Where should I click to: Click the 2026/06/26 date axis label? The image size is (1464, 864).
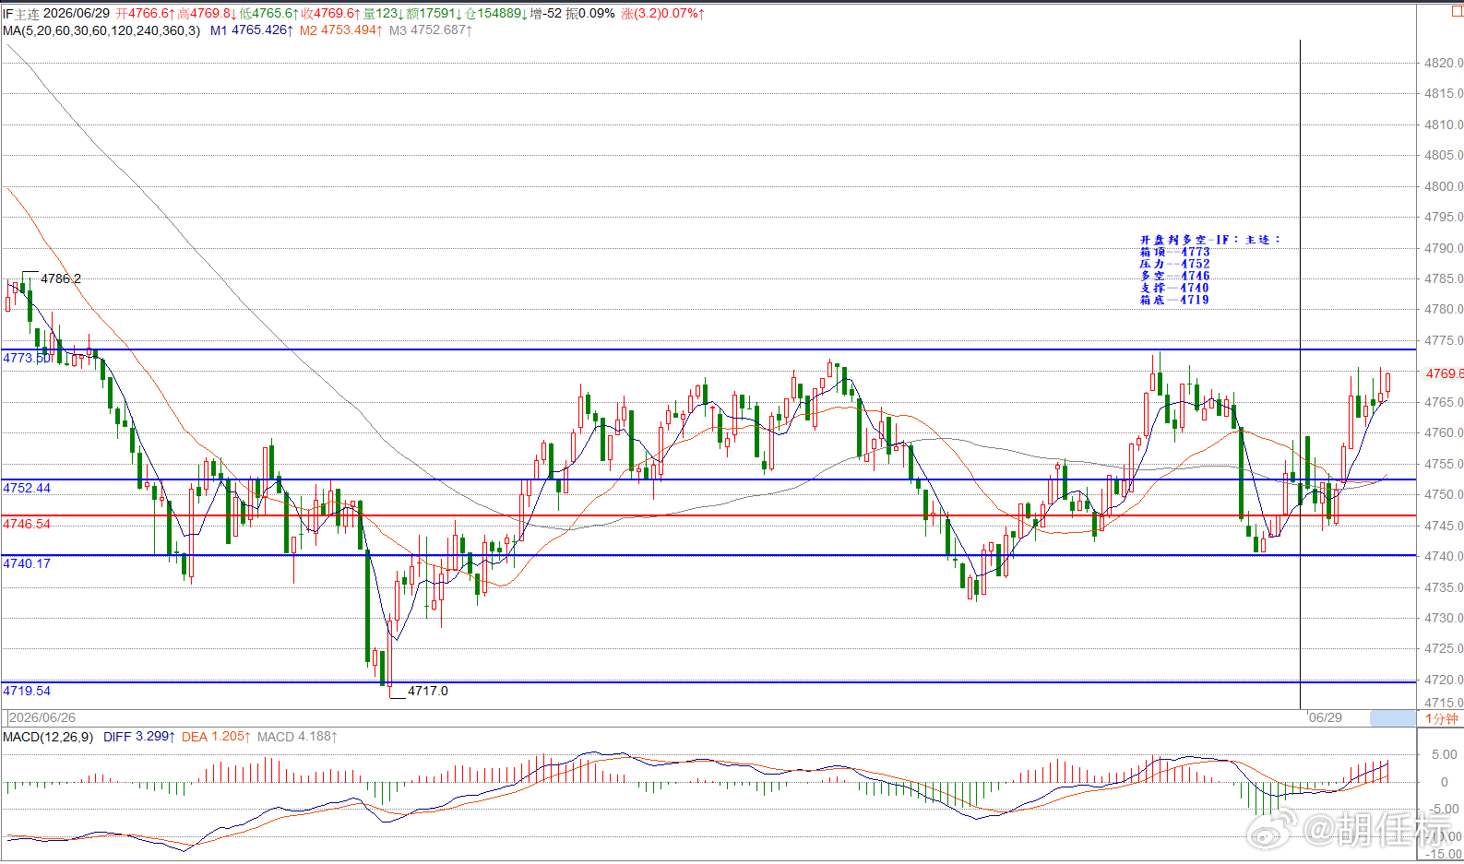point(42,717)
